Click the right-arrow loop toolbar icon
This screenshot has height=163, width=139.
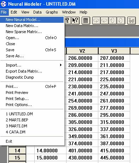[97, 21]
